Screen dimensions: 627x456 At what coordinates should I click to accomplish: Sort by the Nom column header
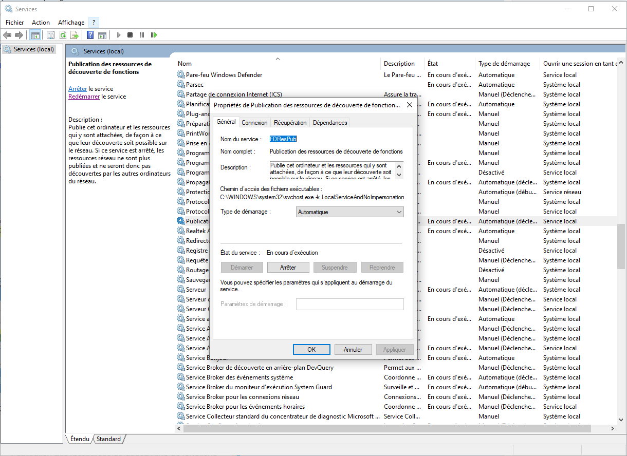coord(278,64)
